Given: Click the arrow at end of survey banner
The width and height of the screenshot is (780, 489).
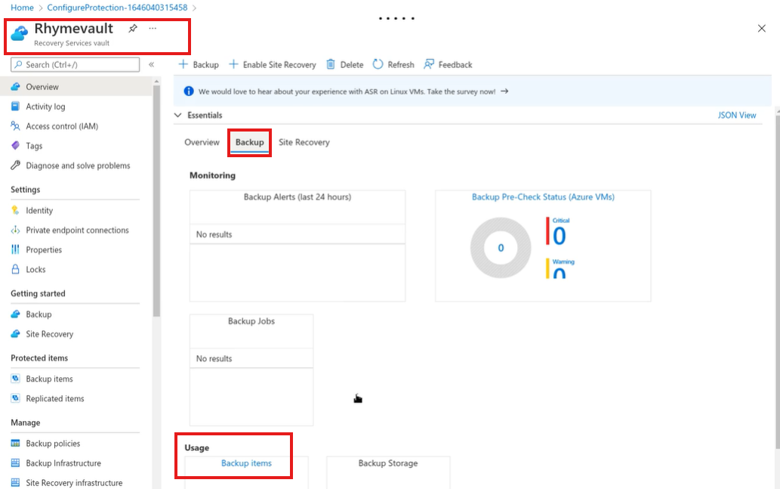Looking at the screenshot, I should [504, 91].
